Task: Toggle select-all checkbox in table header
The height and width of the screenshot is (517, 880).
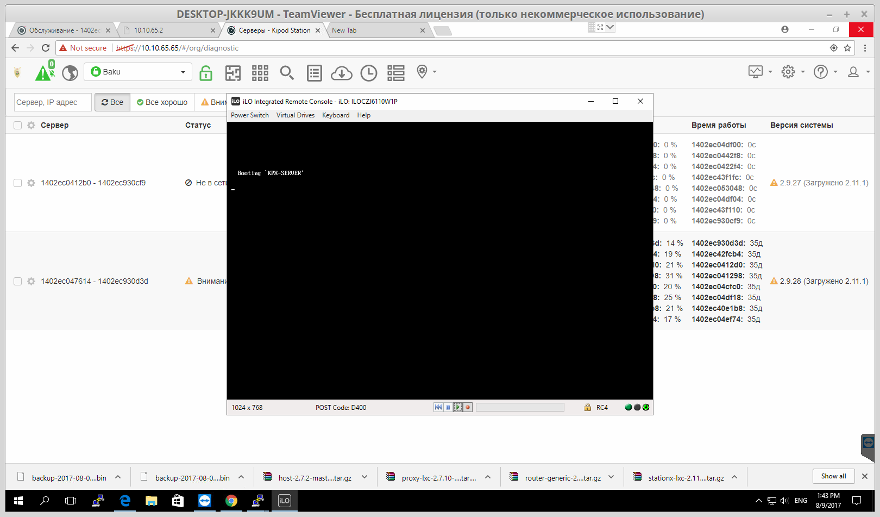Action: (x=17, y=125)
